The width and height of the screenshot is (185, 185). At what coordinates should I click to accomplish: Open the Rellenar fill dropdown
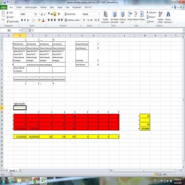pos(151,17)
